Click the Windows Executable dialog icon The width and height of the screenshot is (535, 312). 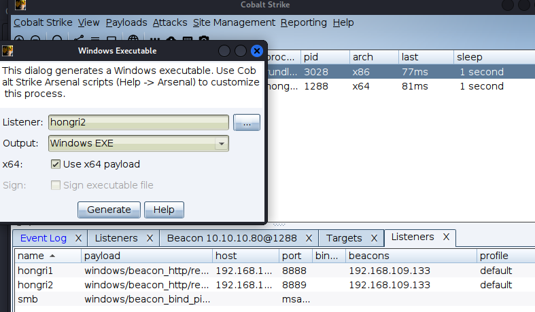(x=7, y=51)
